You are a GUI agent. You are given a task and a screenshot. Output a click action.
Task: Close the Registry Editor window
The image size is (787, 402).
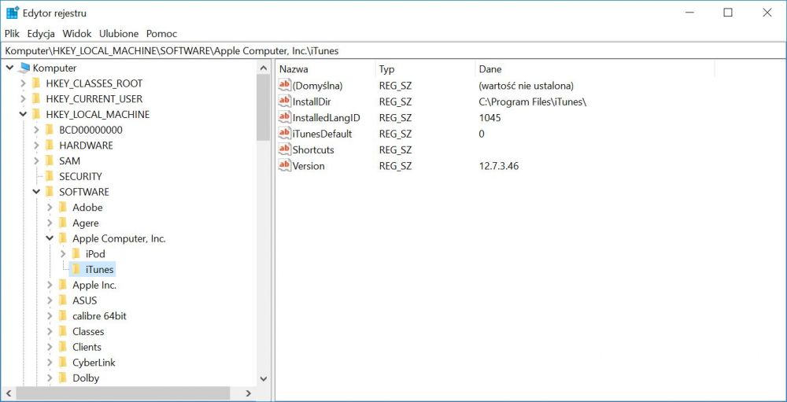[767, 13]
